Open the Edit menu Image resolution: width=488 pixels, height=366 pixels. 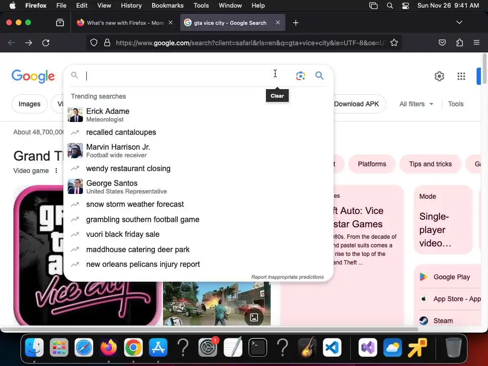click(81, 6)
